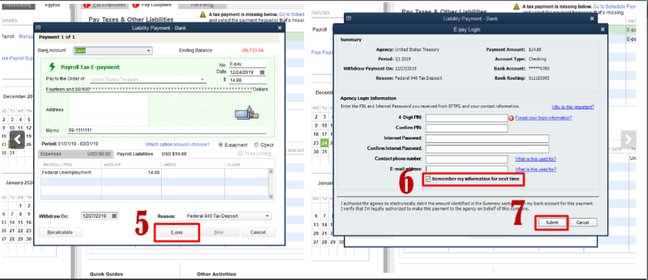
Task: Switch to the Expenses tab
Action: pos(76,154)
